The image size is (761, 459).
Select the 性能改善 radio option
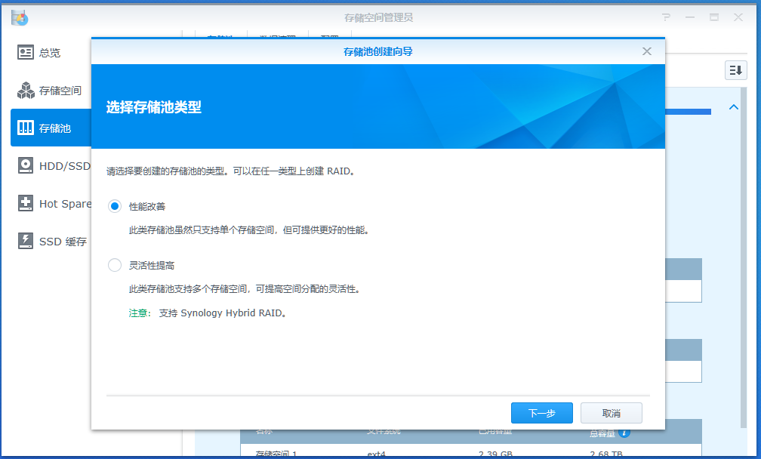(x=115, y=206)
